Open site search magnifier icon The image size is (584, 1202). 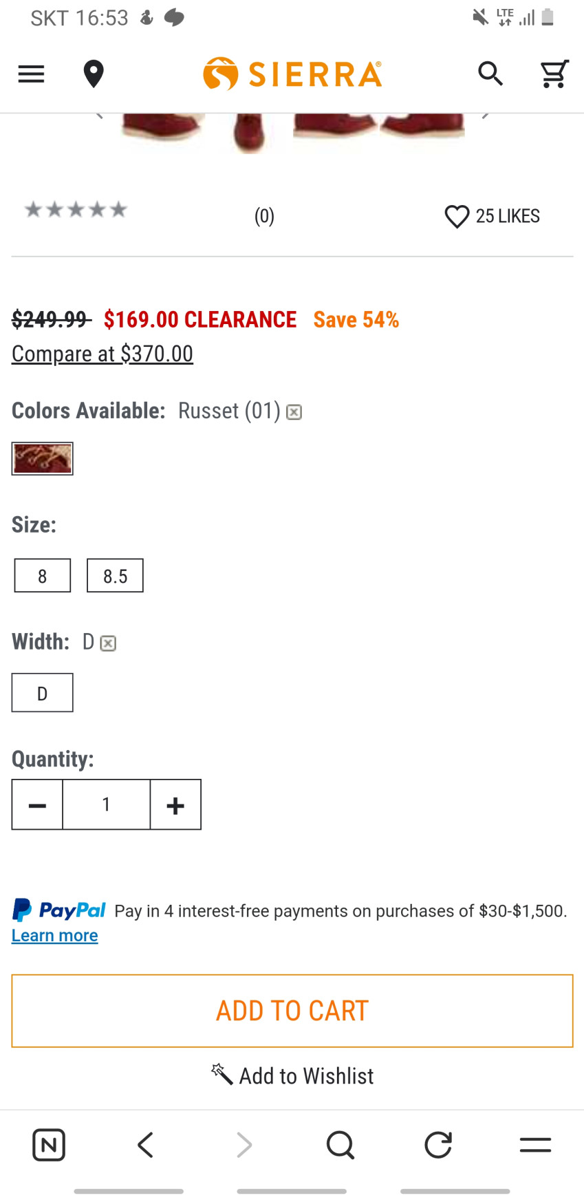coord(490,74)
